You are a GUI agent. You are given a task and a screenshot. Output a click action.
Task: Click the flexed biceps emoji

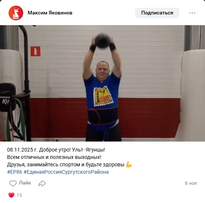[129, 164]
